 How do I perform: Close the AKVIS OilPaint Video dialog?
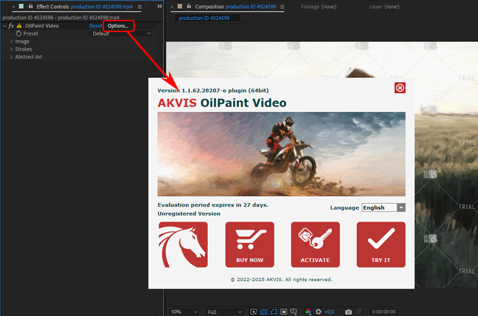399,88
